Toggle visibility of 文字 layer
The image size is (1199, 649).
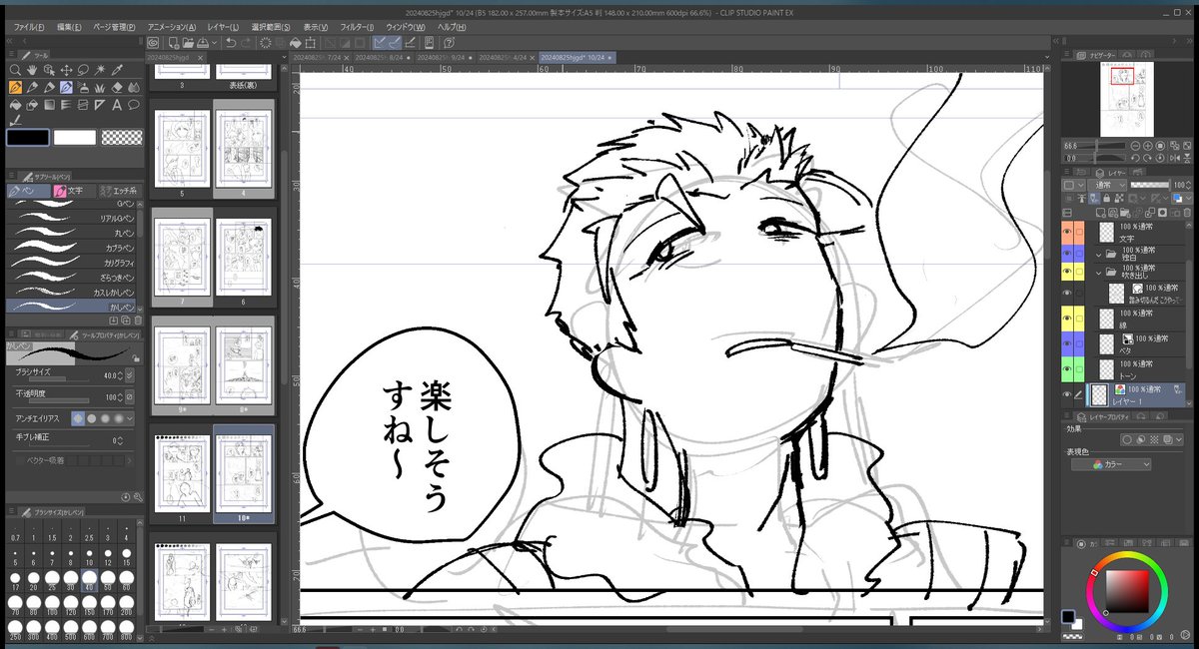1067,232
